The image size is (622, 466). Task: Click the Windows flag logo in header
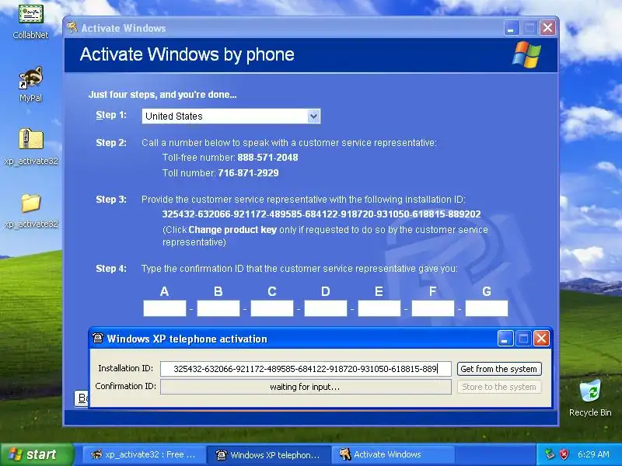(x=527, y=54)
